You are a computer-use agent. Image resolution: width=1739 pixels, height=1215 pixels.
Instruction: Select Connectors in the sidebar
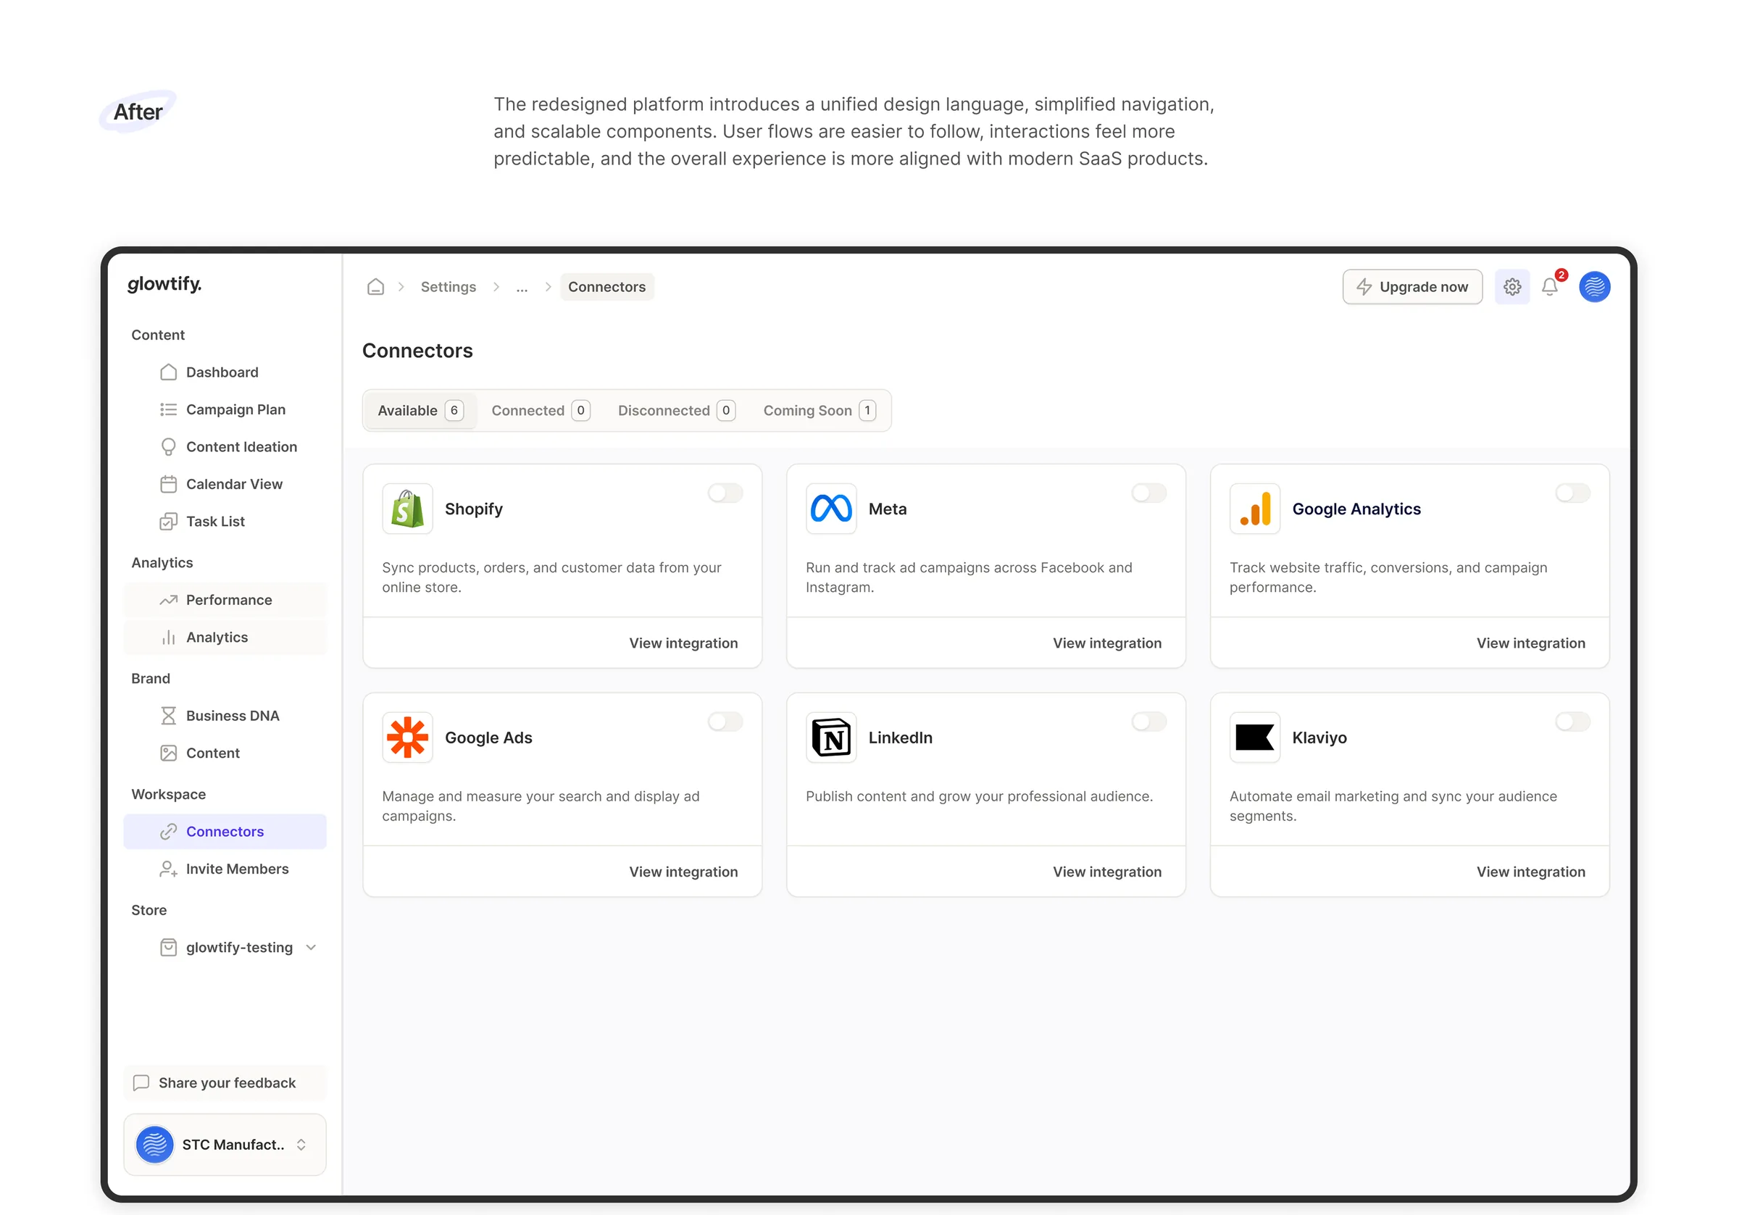tap(225, 832)
